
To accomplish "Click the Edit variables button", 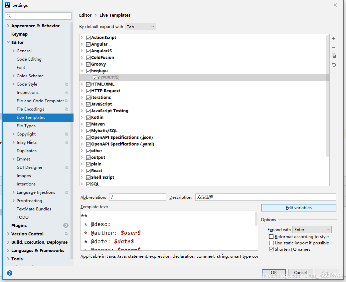I will tap(298, 208).
